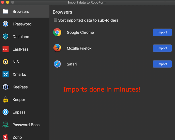
Task: Click the Safari compass logo
Action: pyautogui.click(x=57, y=64)
